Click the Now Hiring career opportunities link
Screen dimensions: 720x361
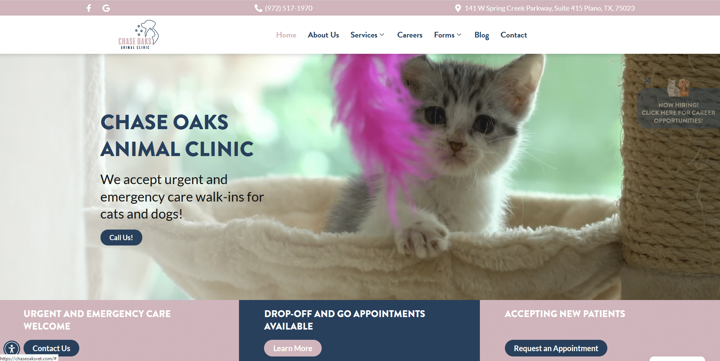678,113
